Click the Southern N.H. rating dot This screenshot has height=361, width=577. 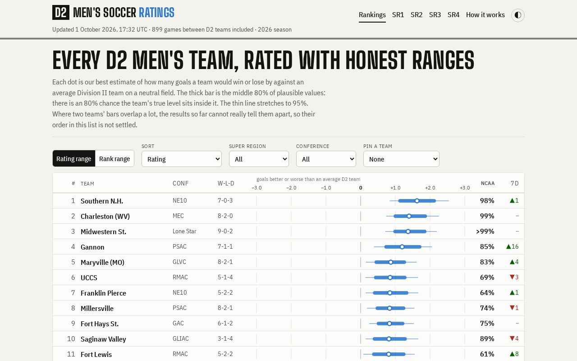coord(417,201)
